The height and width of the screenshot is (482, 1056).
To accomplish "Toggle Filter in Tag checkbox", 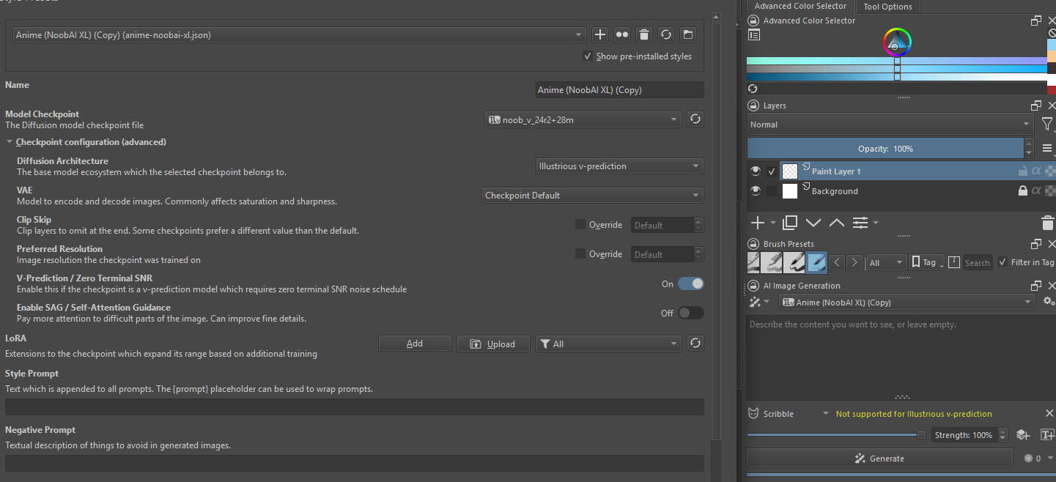I will (1003, 262).
